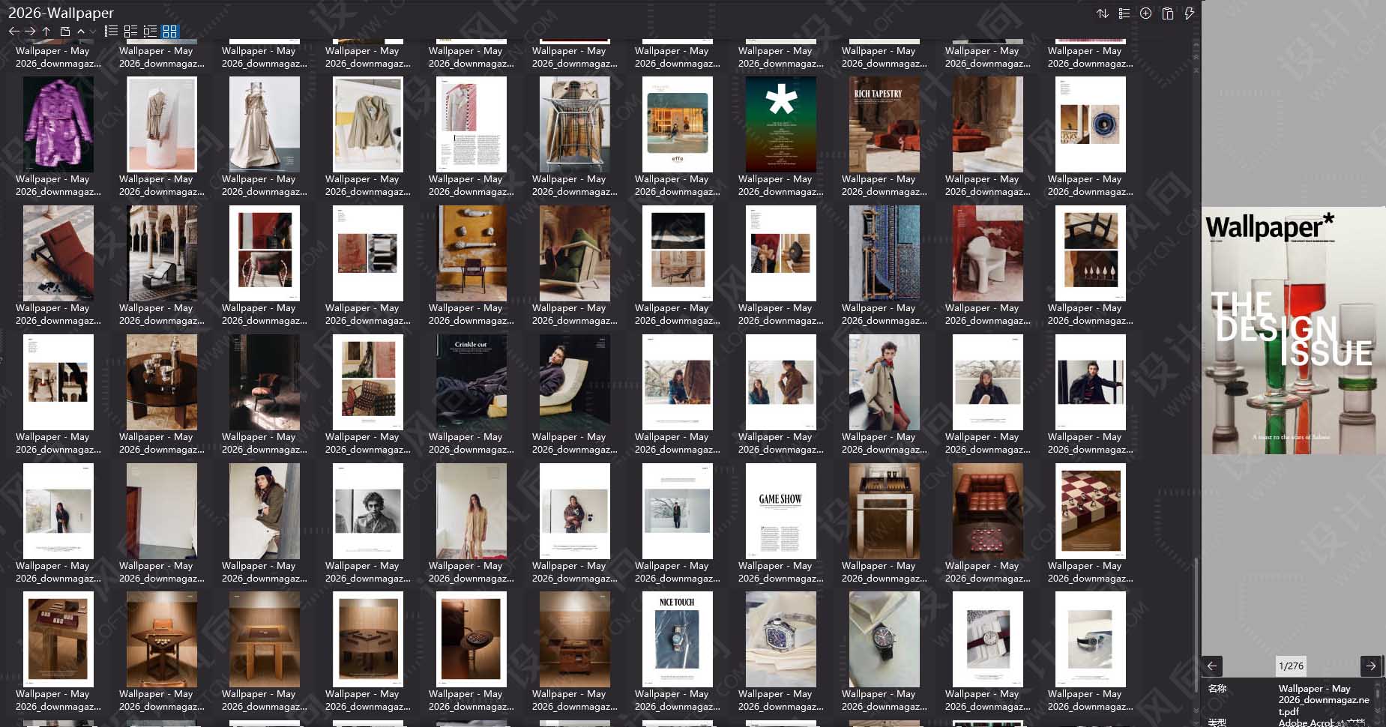Select the brown tufted leather armchair thumbnail
Screen dimensions: 1386x727
(988, 511)
